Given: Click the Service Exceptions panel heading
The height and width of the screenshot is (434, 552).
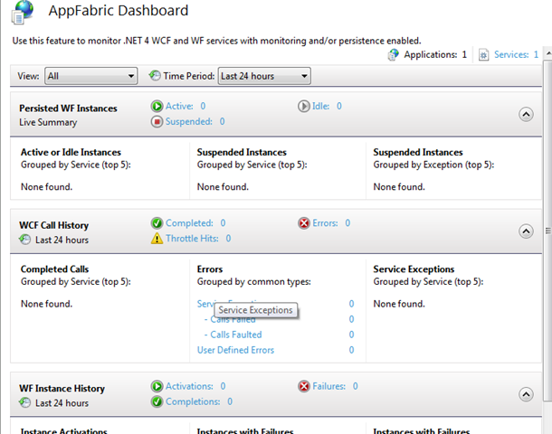Looking at the screenshot, I should click(414, 269).
